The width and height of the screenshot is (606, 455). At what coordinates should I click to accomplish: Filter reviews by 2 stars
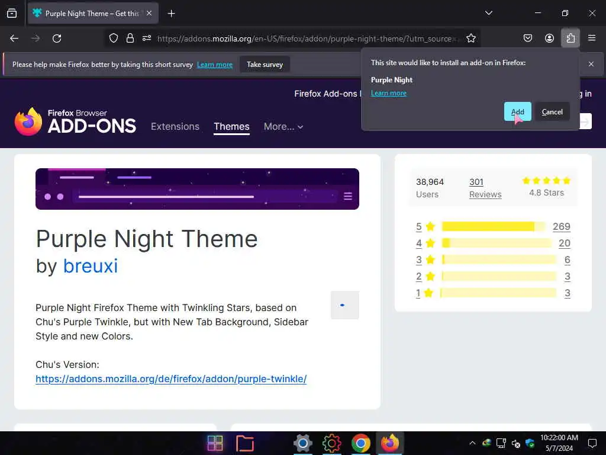[x=425, y=276]
